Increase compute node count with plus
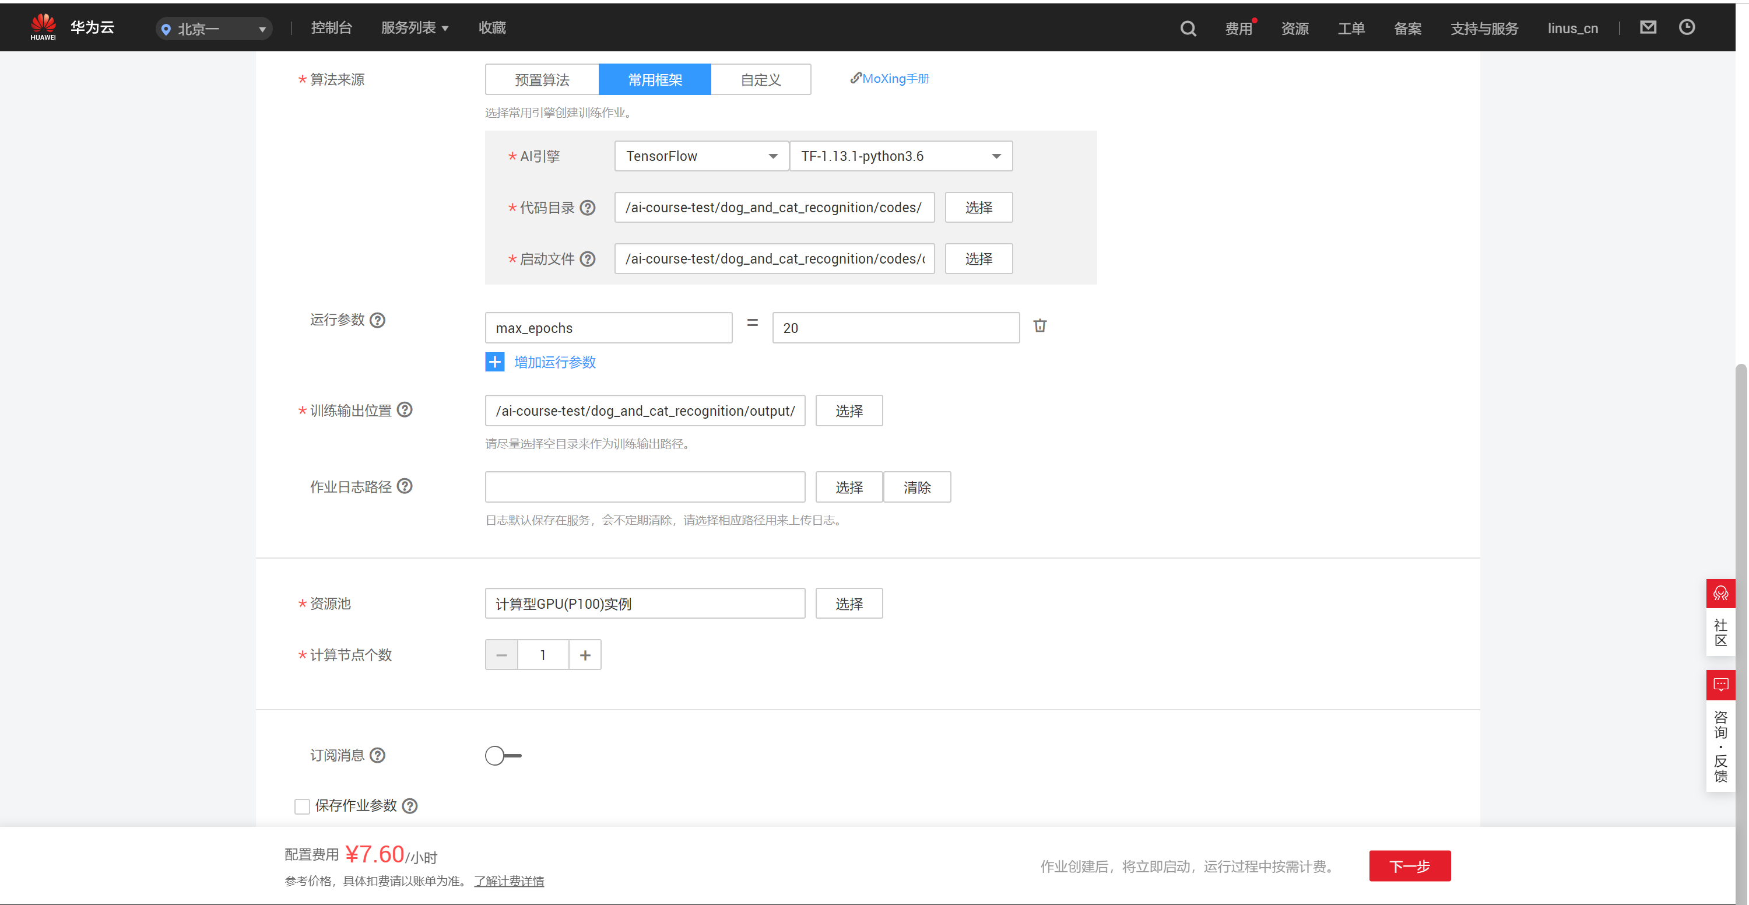The width and height of the screenshot is (1749, 905). 585,655
